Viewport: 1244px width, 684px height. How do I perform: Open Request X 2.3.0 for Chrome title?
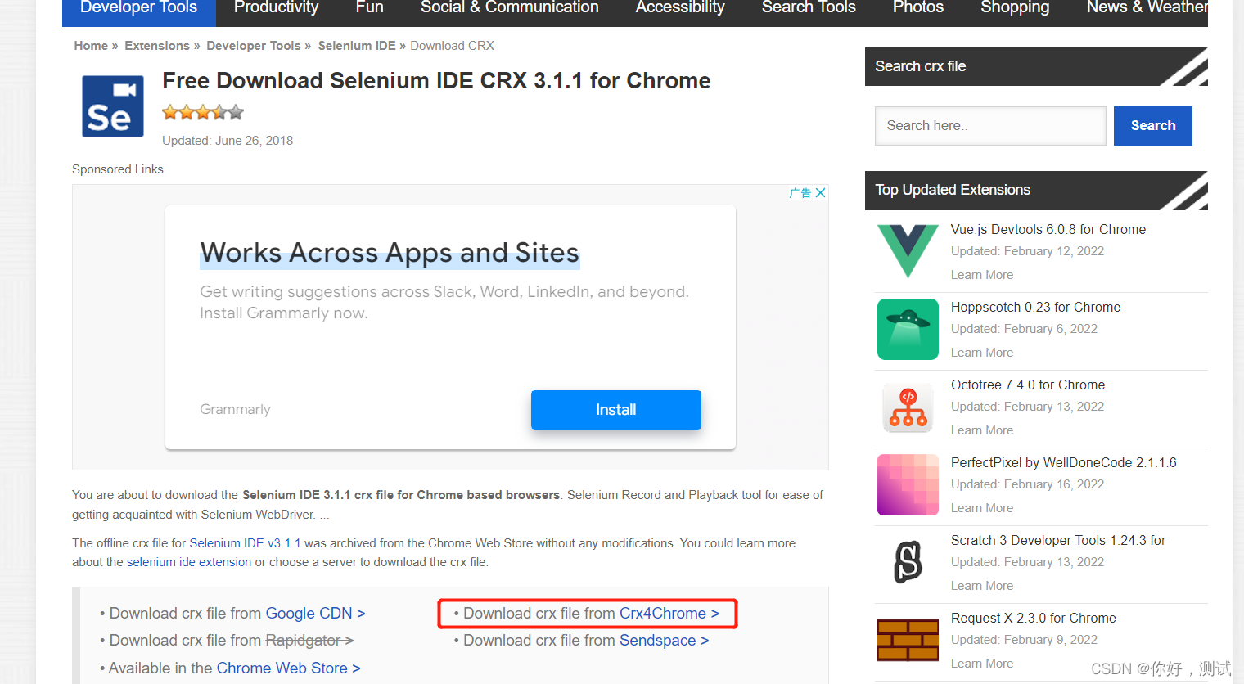[1034, 619]
